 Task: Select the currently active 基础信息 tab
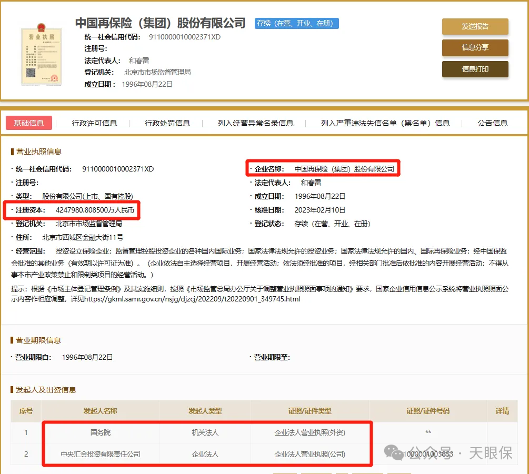[29, 123]
